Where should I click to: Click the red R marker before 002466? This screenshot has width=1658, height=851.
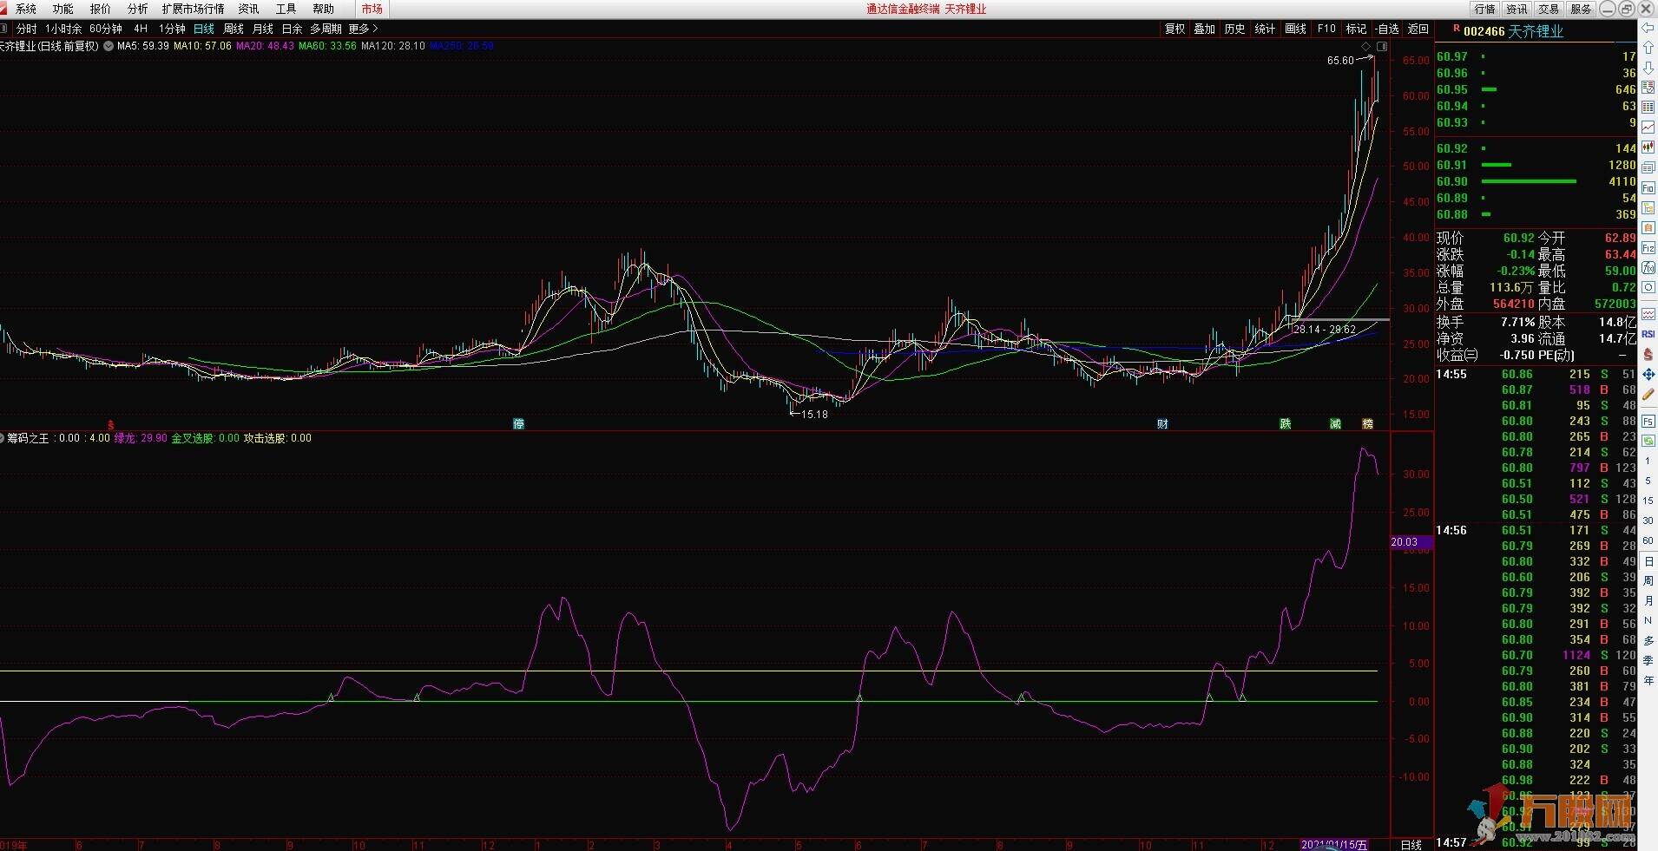pos(1456,29)
